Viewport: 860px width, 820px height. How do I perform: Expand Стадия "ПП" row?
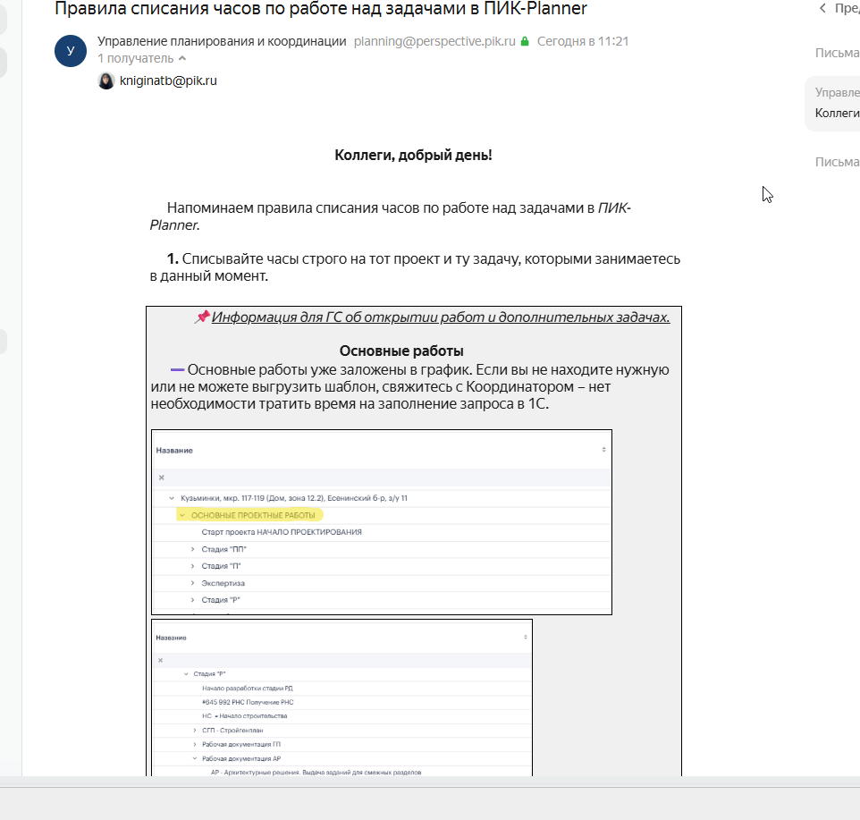[192, 549]
